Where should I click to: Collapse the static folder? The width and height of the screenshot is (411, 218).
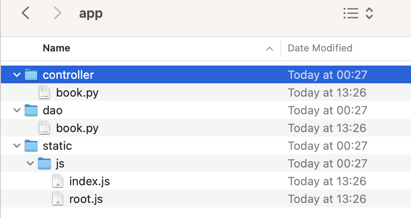(17, 146)
